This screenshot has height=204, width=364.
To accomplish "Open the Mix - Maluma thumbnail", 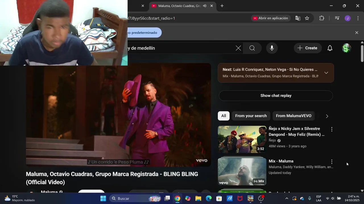I will [x=242, y=171].
